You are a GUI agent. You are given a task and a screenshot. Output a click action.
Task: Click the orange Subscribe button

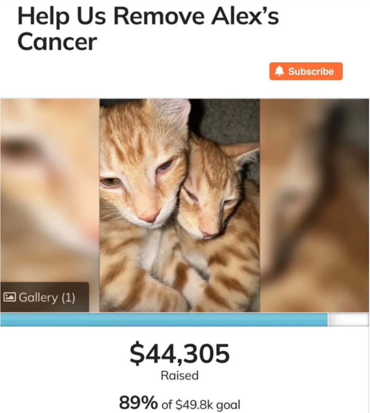[x=306, y=71]
